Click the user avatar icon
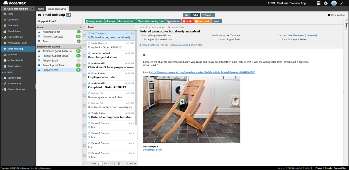This screenshot has width=349, height=170. 334,3
